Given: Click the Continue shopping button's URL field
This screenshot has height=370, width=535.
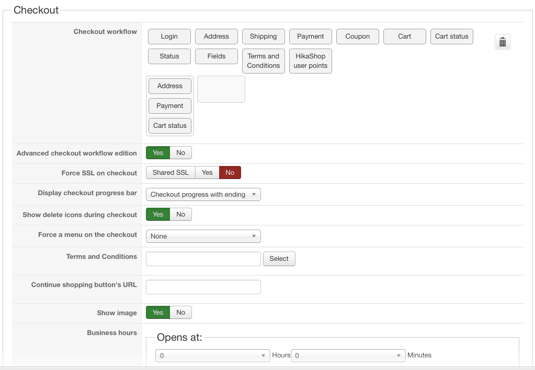Looking at the screenshot, I should (x=203, y=287).
